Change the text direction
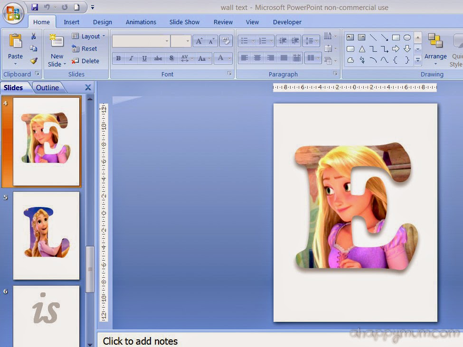 [x=330, y=36]
